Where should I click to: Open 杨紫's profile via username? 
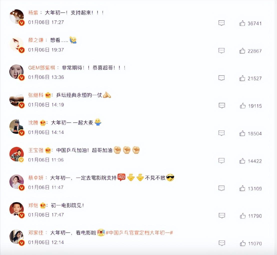pyautogui.click(x=33, y=12)
